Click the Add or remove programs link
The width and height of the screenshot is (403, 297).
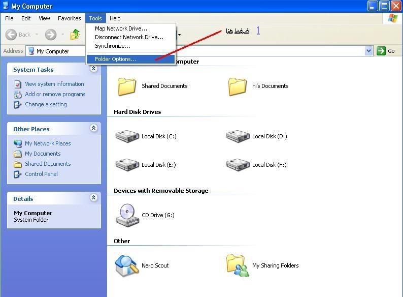coord(55,94)
